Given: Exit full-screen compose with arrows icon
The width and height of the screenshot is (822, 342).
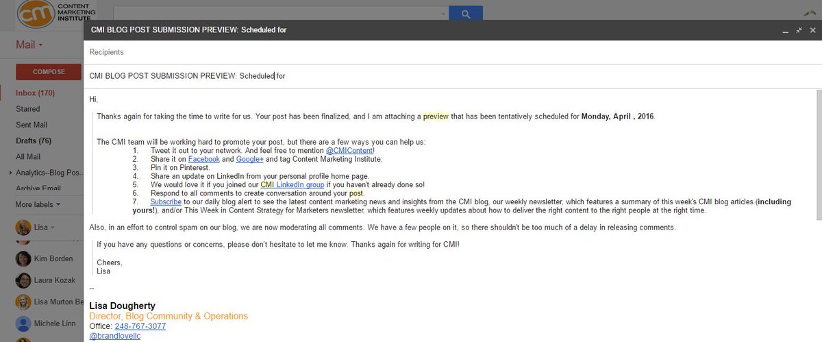Looking at the screenshot, I should tap(799, 30).
